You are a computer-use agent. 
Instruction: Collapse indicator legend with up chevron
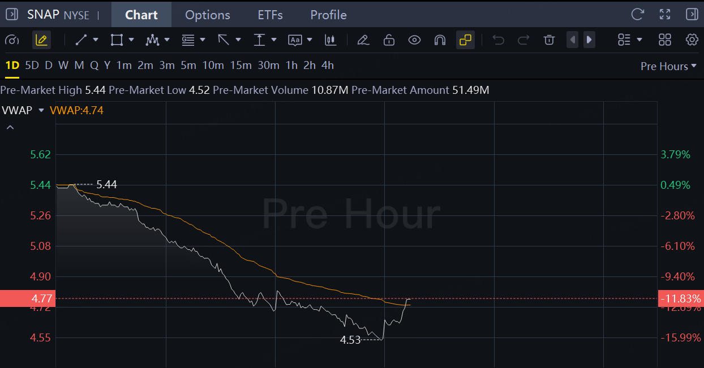tap(10, 128)
